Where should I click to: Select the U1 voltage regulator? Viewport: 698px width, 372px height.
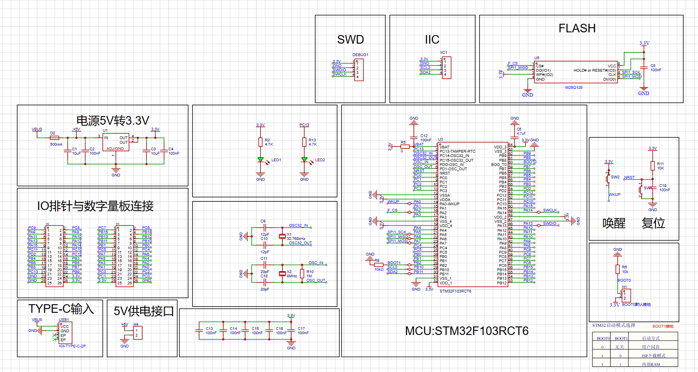tap(115, 143)
